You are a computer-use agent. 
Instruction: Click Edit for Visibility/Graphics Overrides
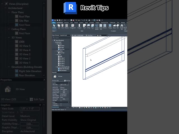pyautogui.click(x=64, y=91)
